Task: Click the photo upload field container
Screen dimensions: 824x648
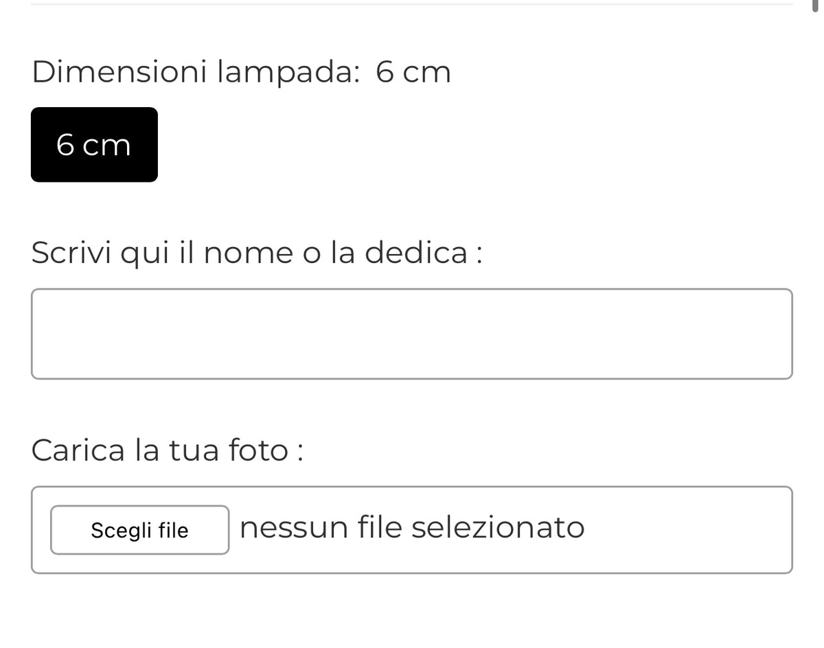Action: (687, 530)
